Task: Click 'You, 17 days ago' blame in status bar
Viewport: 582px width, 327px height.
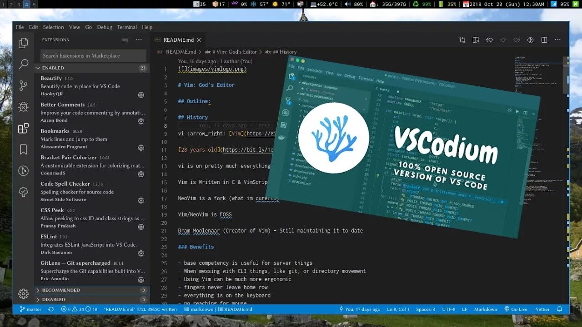Action: point(359,309)
